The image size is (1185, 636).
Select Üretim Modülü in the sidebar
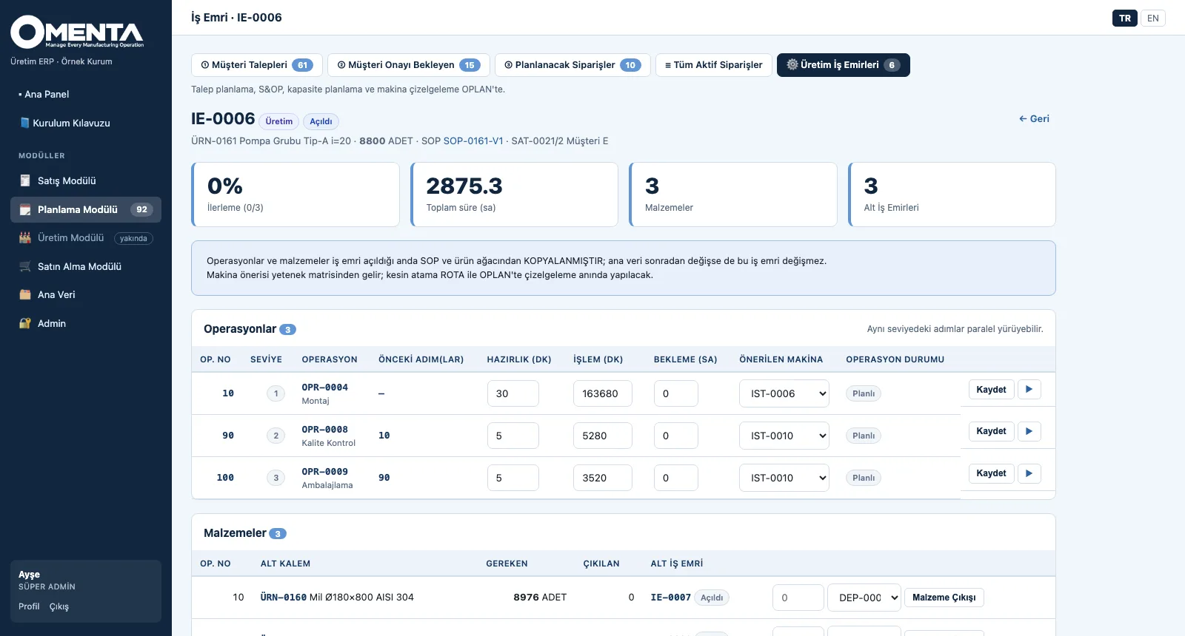86,238
